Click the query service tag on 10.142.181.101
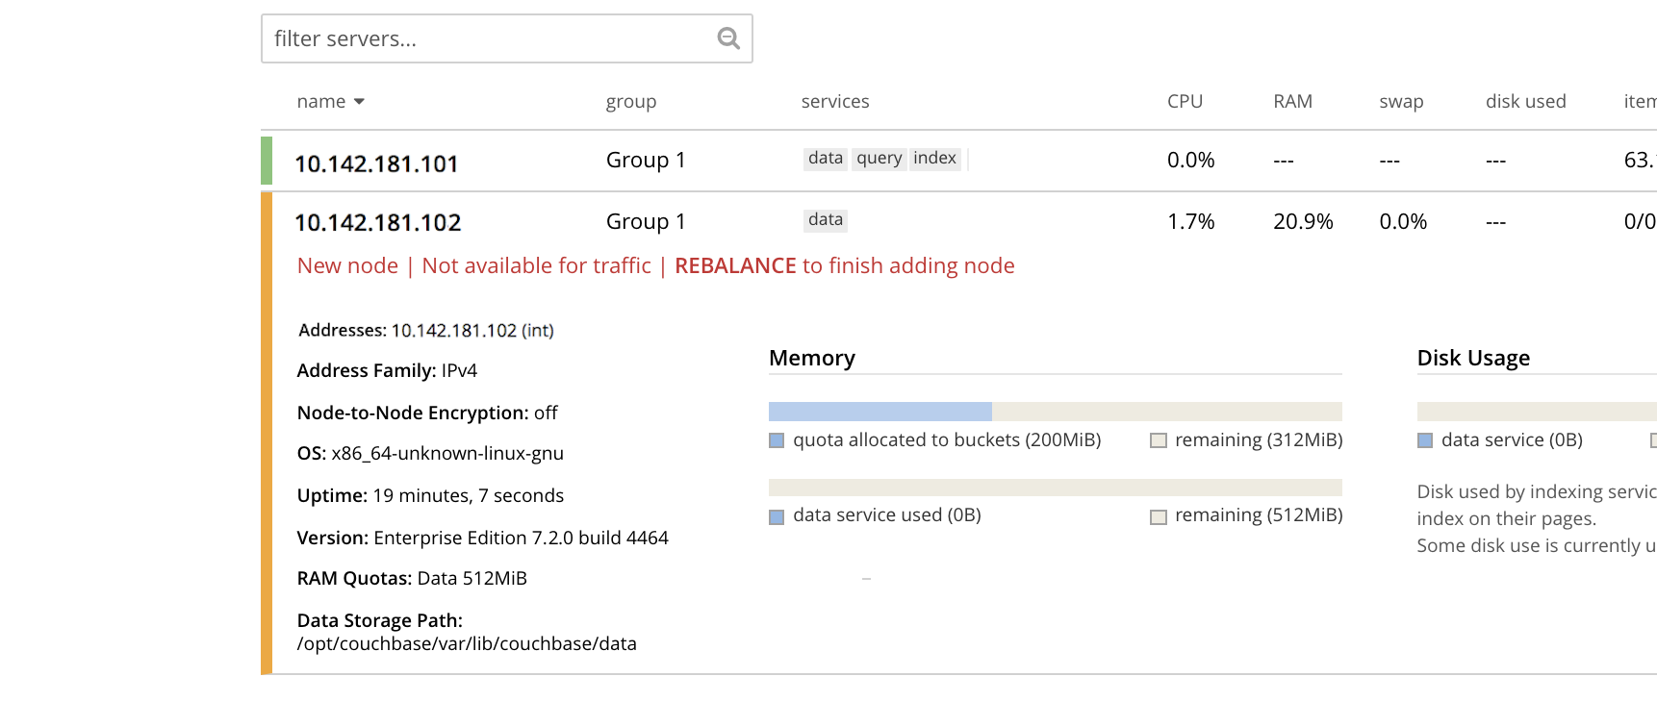Screen dimensions: 1657x702 tap(879, 159)
